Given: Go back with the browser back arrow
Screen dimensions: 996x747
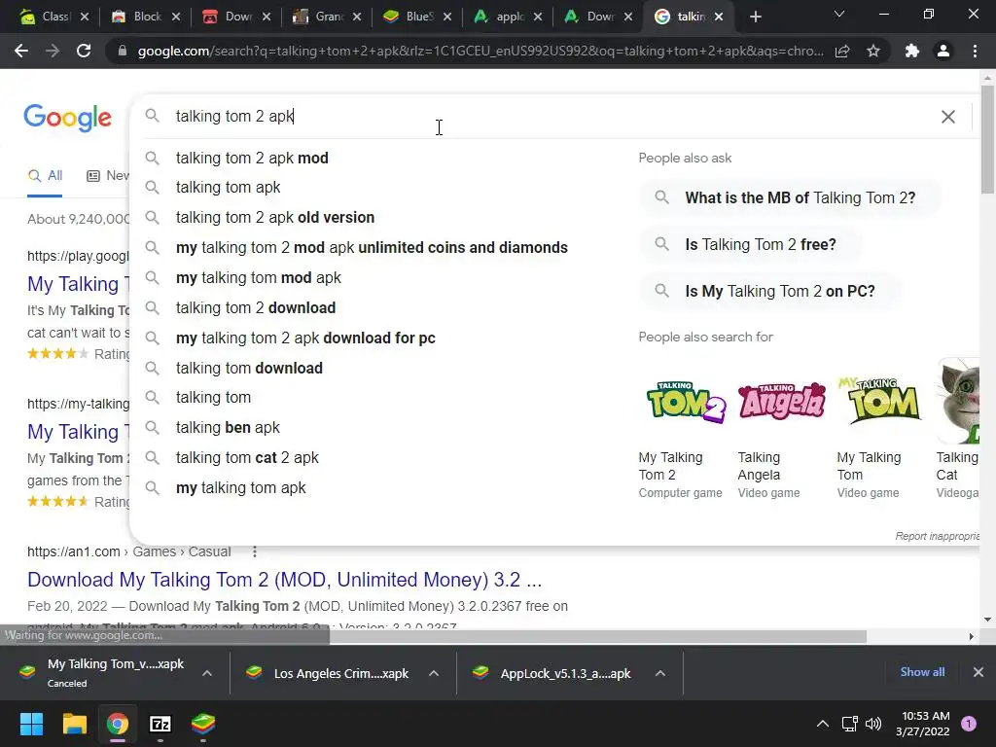Looking at the screenshot, I should (x=21, y=51).
